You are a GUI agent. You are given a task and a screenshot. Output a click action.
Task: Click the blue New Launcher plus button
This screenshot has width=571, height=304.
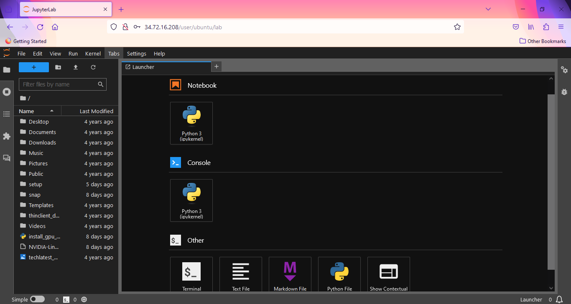[34, 67]
